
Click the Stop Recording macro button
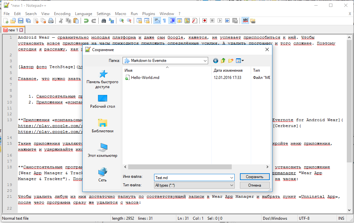[x=212, y=21]
